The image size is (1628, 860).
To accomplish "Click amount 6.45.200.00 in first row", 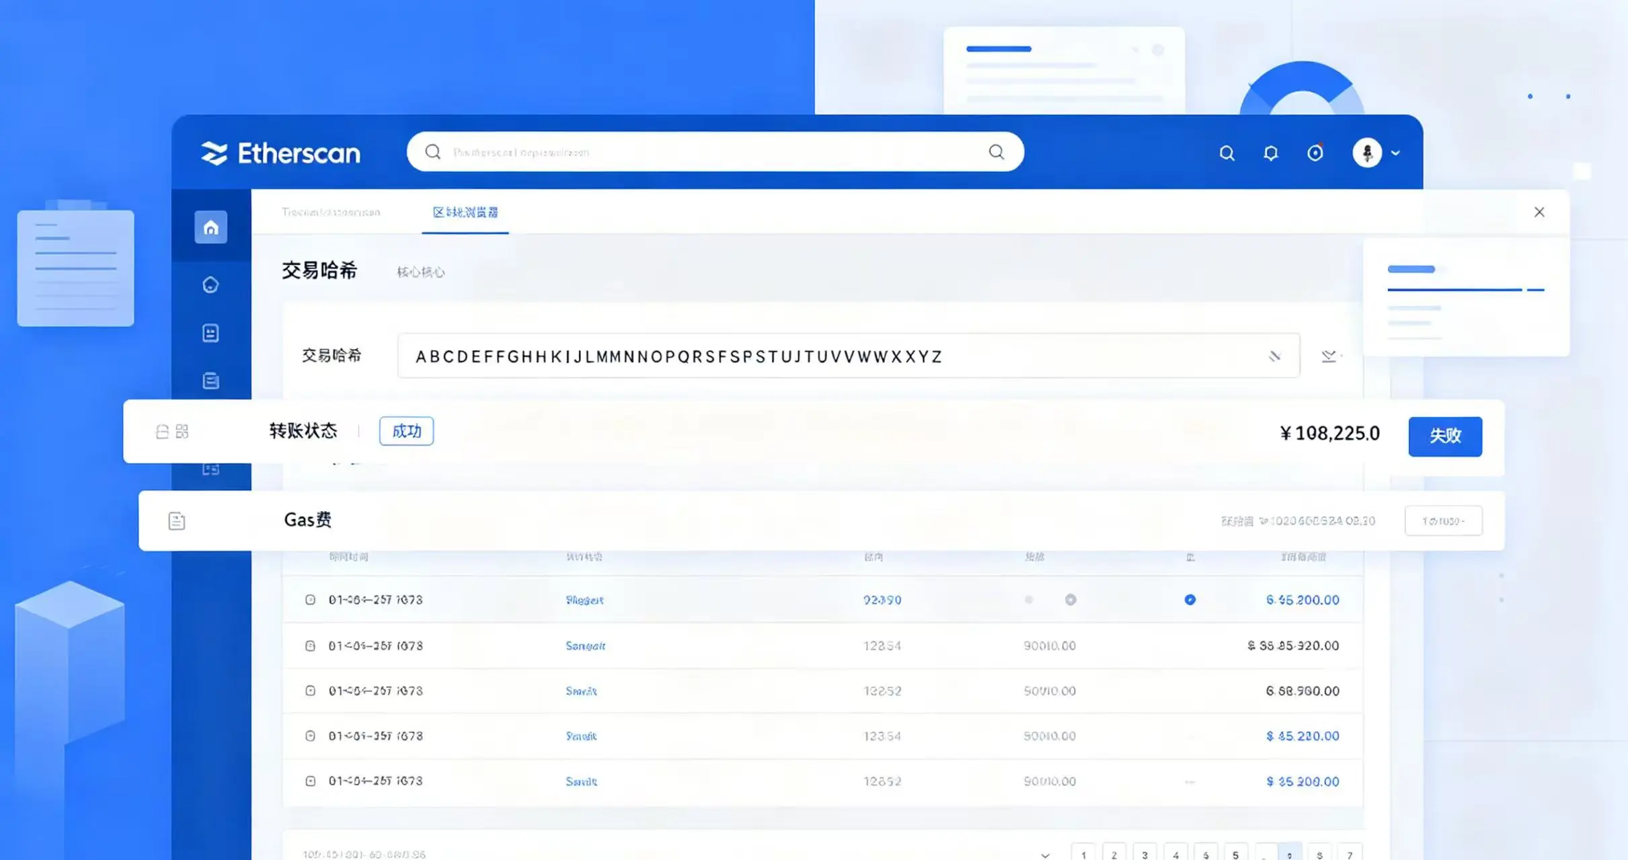I will [x=1303, y=600].
